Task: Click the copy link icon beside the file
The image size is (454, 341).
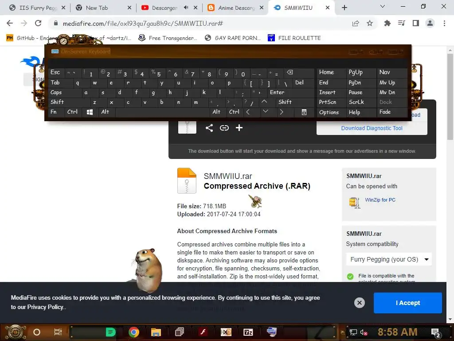Action: coord(224,128)
